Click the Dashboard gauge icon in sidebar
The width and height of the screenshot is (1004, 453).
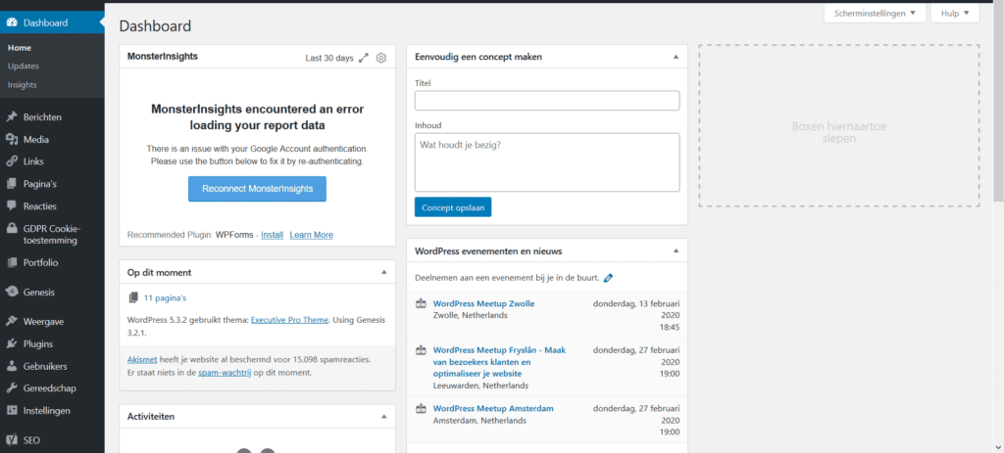[x=12, y=23]
